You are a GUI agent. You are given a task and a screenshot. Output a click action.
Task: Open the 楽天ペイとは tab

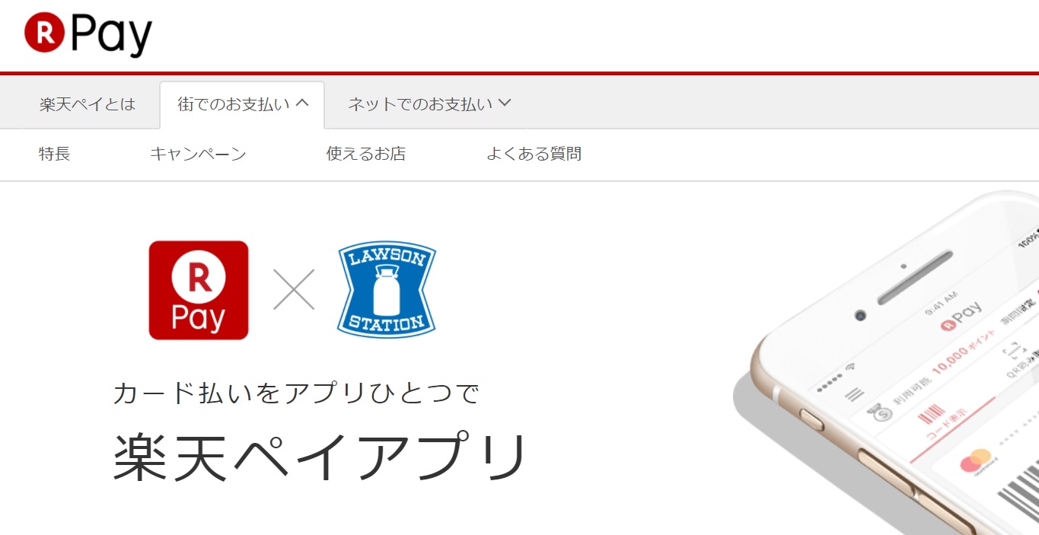(88, 104)
